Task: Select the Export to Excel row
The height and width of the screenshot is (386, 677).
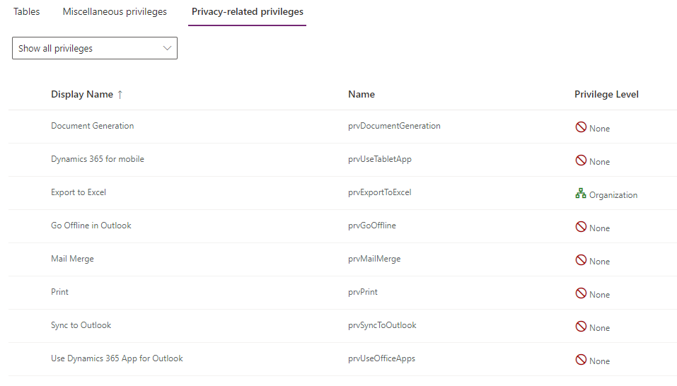Action: [79, 192]
